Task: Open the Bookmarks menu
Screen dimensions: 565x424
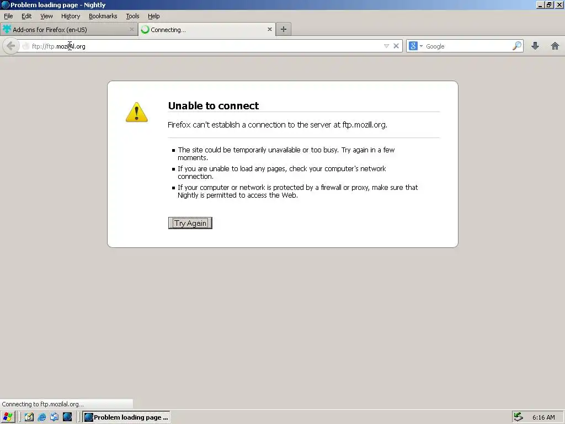Action: pos(103,16)
